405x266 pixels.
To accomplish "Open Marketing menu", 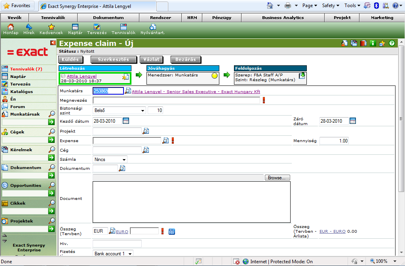I will (x=382, y=17).
